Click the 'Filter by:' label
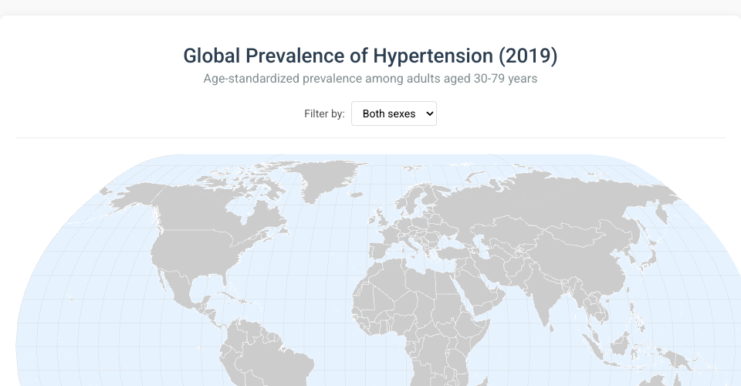 (324, 113)
